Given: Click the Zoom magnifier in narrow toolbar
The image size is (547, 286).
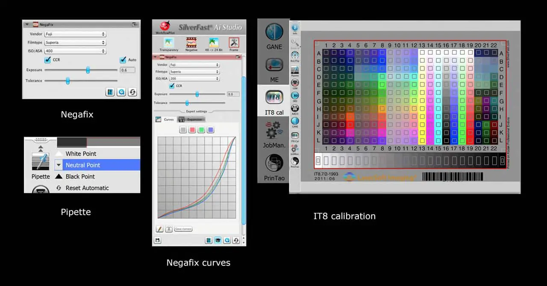Looking at the screenshot, I should pyautogui.click(x=295, y=42).
